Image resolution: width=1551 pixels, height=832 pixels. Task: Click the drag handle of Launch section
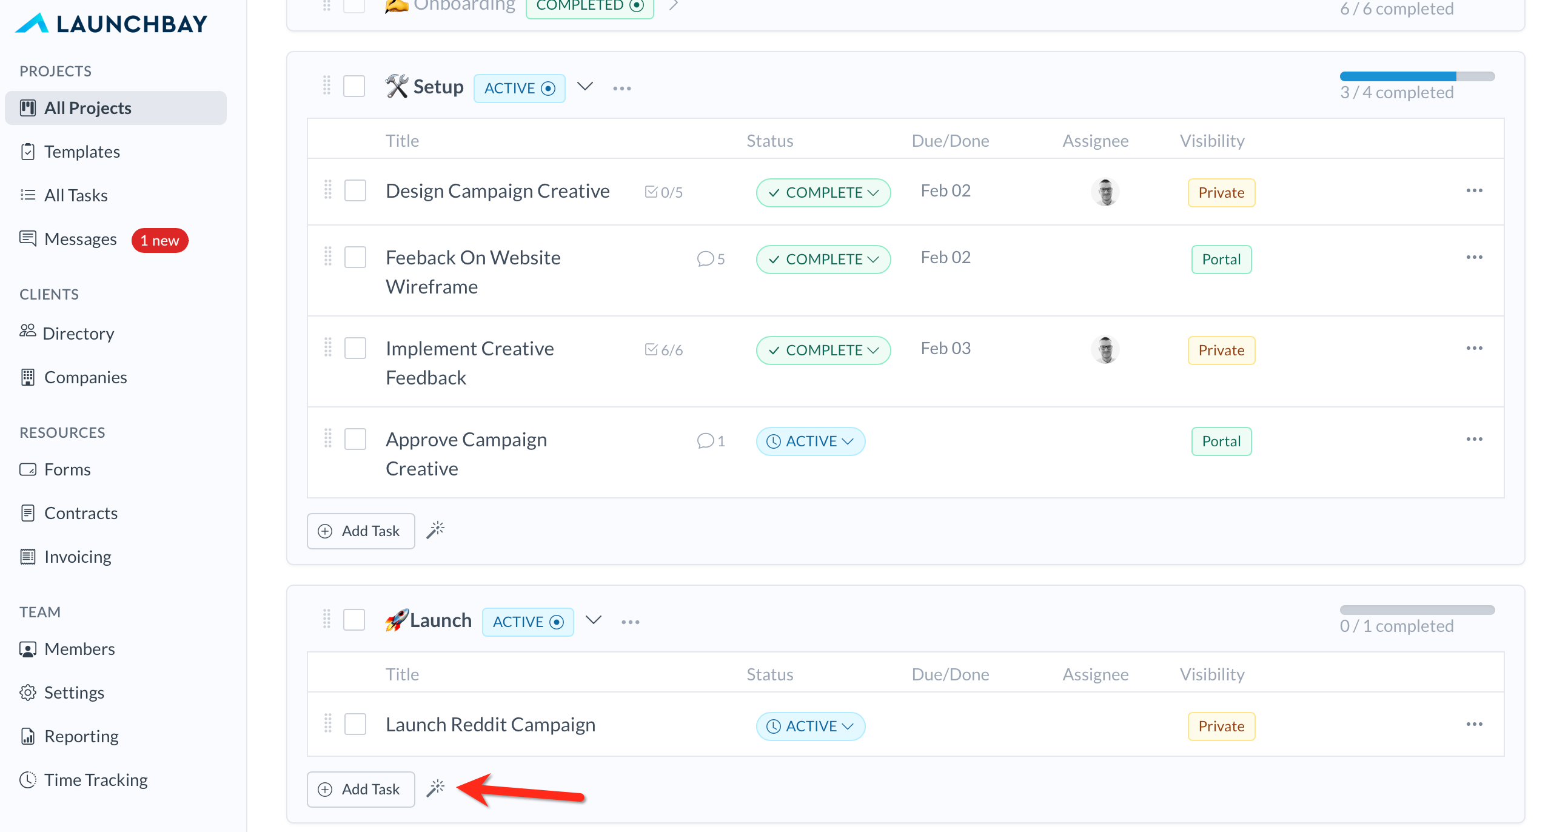[x=326, y=619]
